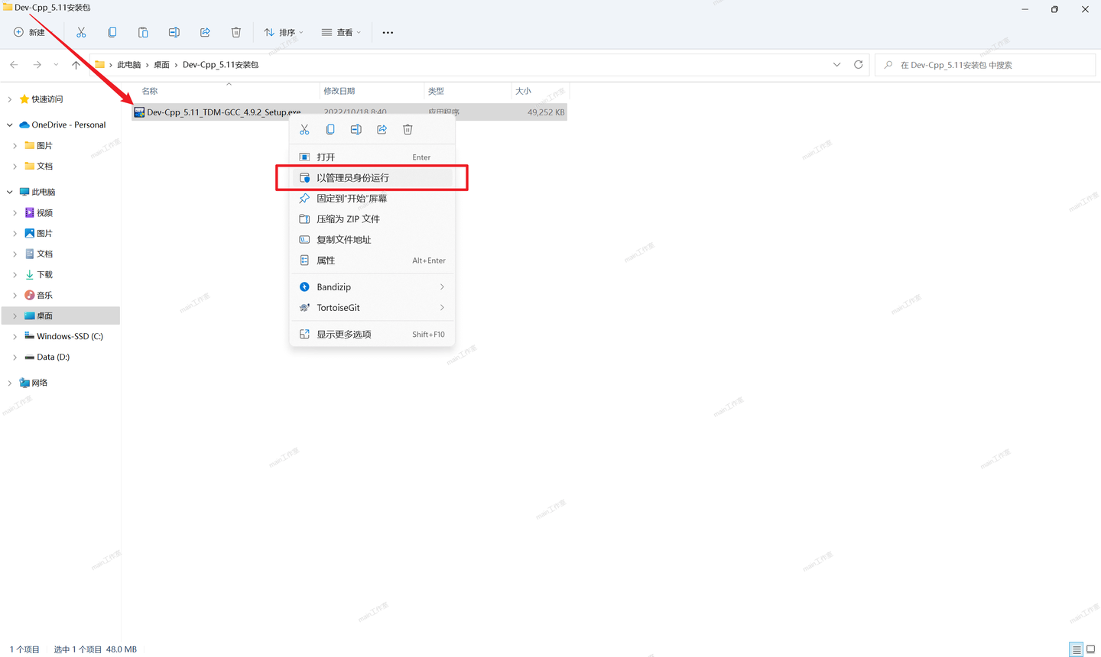This screenshot has height=657, width=1101.
Task: Select OneDrive - Personal in sidebar
Action: point(68,125)
